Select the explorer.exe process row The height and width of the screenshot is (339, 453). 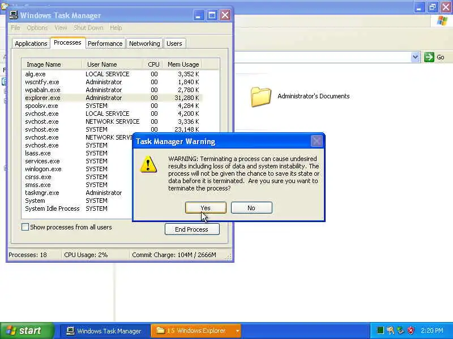(112, 98)
